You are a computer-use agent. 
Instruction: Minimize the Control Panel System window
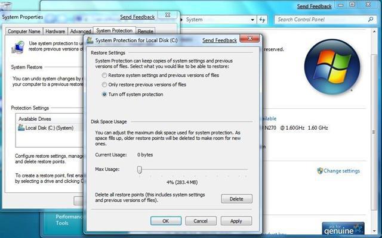[341, 5]
